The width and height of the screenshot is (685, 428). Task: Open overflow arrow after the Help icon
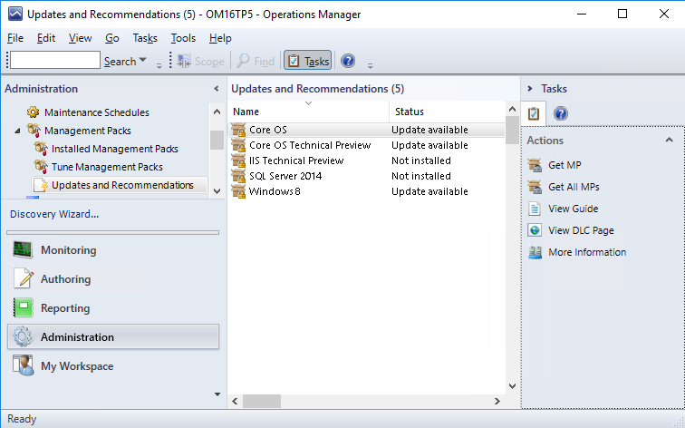pyautogui.click(x=370, y=65)
